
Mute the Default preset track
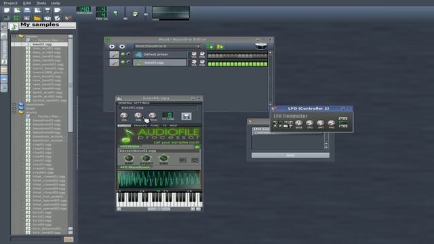coord(123,54)
